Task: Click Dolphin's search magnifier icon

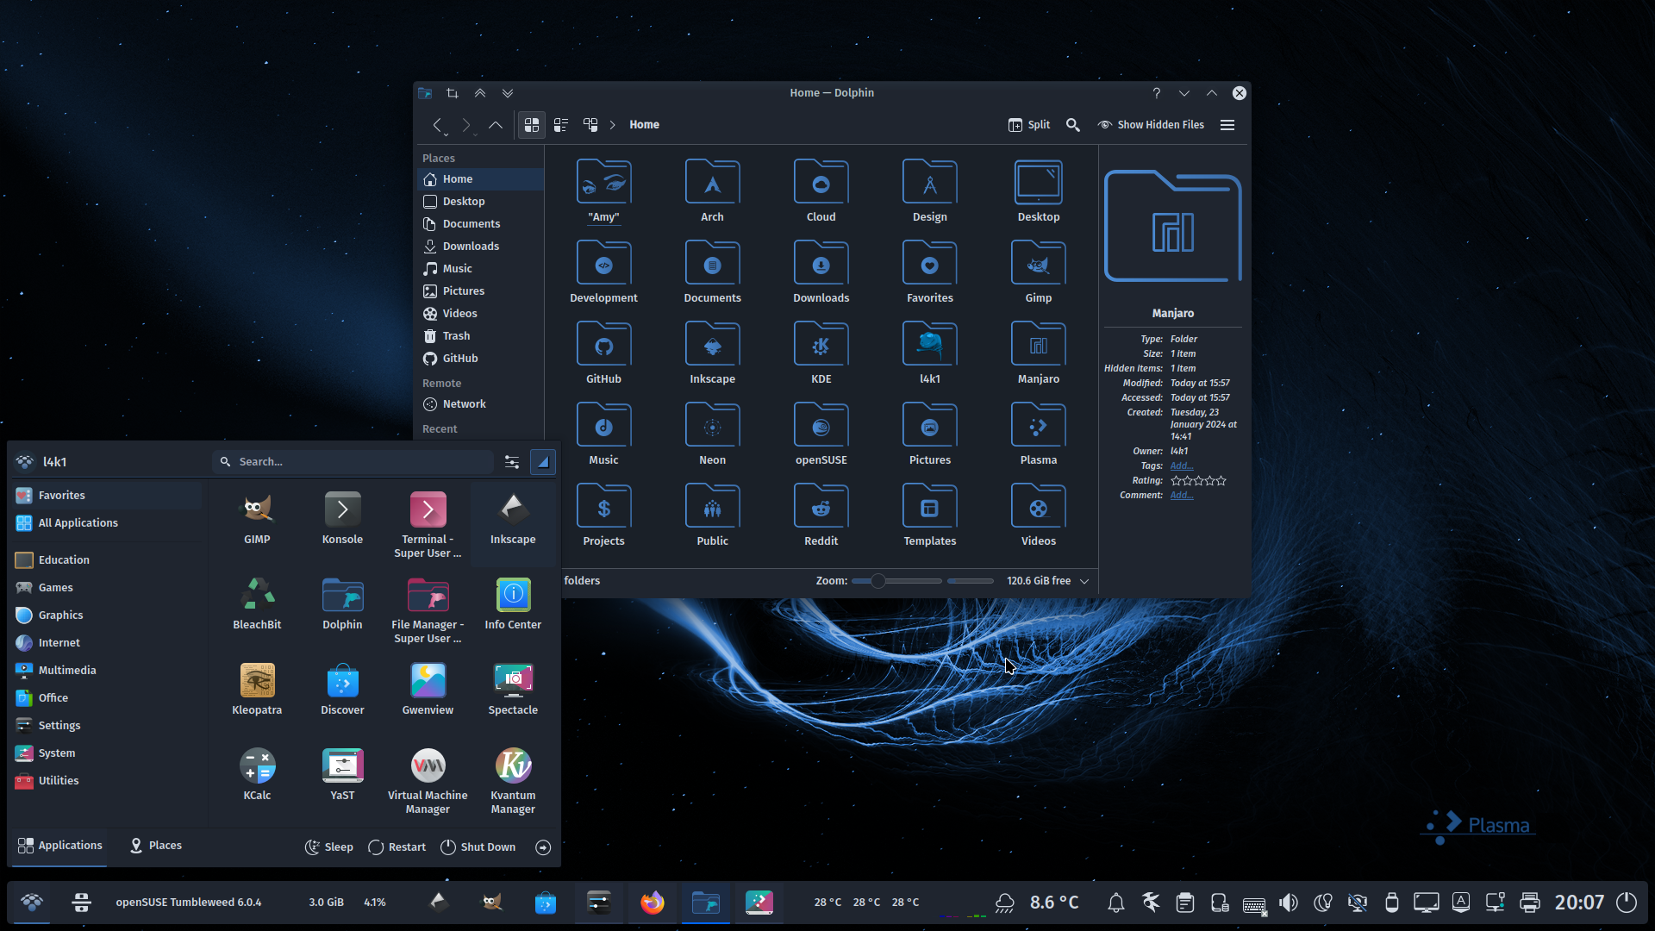Action: [1073, 125]
